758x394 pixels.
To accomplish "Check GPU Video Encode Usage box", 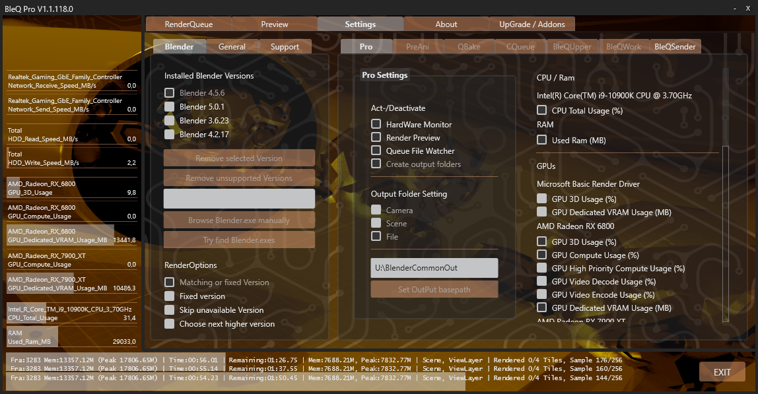I will [542, 294].
